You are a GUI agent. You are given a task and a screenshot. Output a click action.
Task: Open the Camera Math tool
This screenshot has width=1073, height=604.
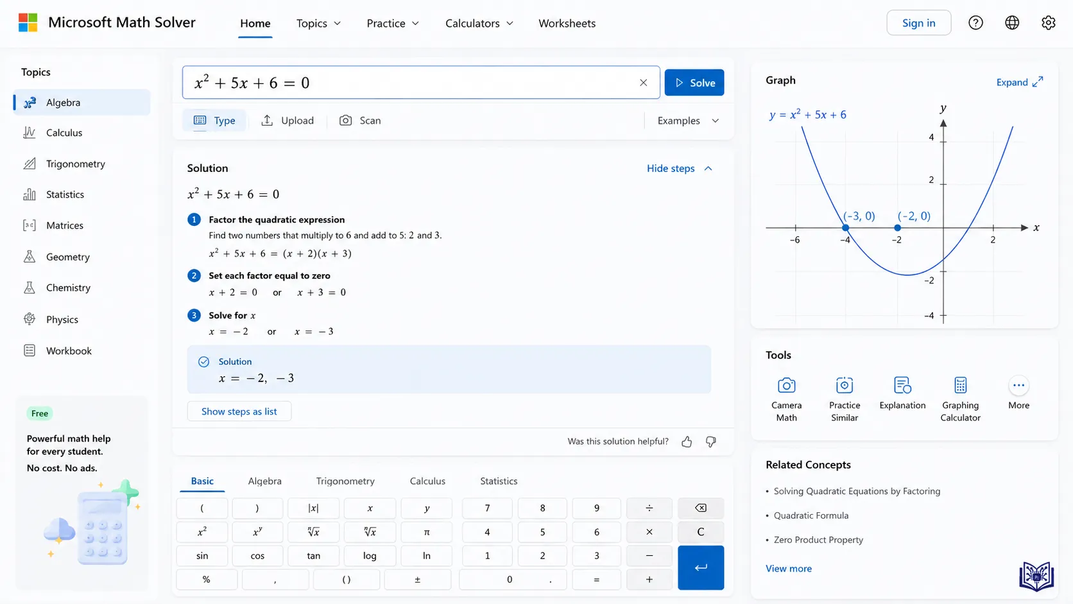tap(786, 399)
